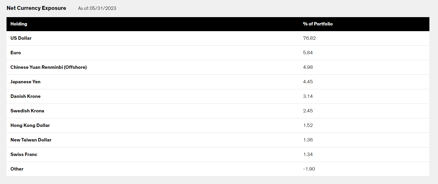Click the New Taiwan Dollar label
This screenshot has height=184, width=438.
click(31, 140)
